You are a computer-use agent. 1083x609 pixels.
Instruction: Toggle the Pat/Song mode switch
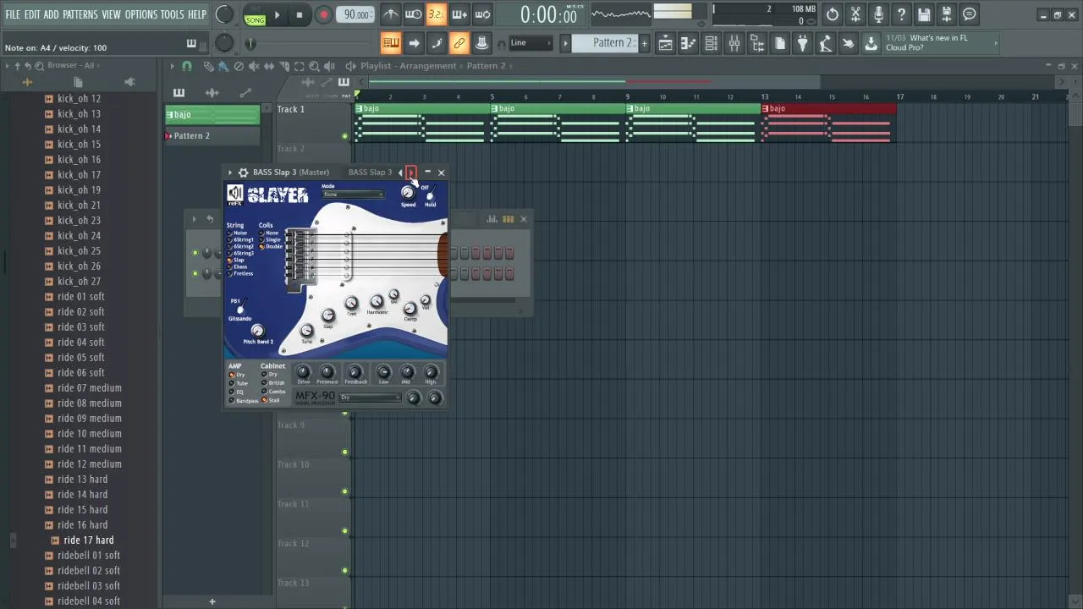[255, 14]
